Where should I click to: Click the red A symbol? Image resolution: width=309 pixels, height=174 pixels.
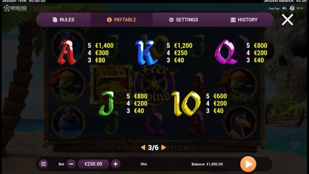click(66, 52)
